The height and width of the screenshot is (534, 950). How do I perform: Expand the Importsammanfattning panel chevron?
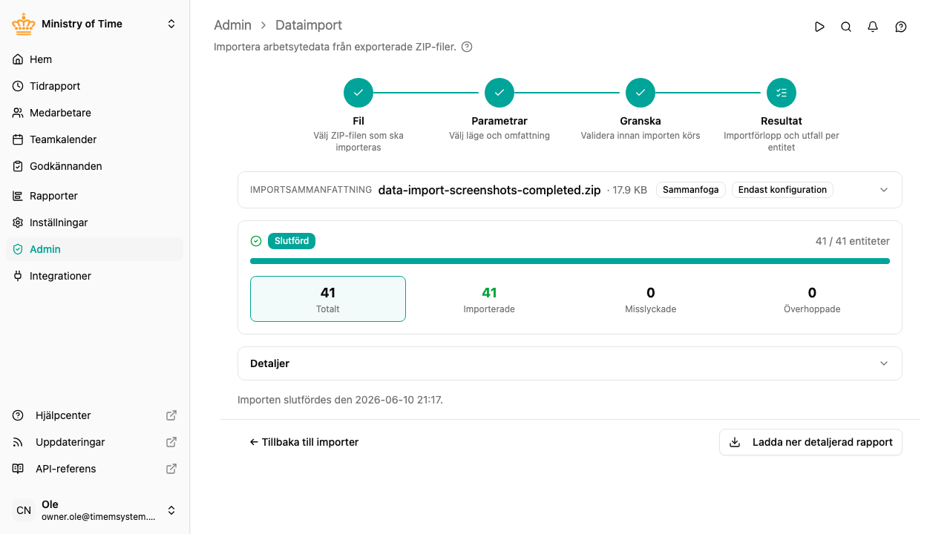[884, 190]
